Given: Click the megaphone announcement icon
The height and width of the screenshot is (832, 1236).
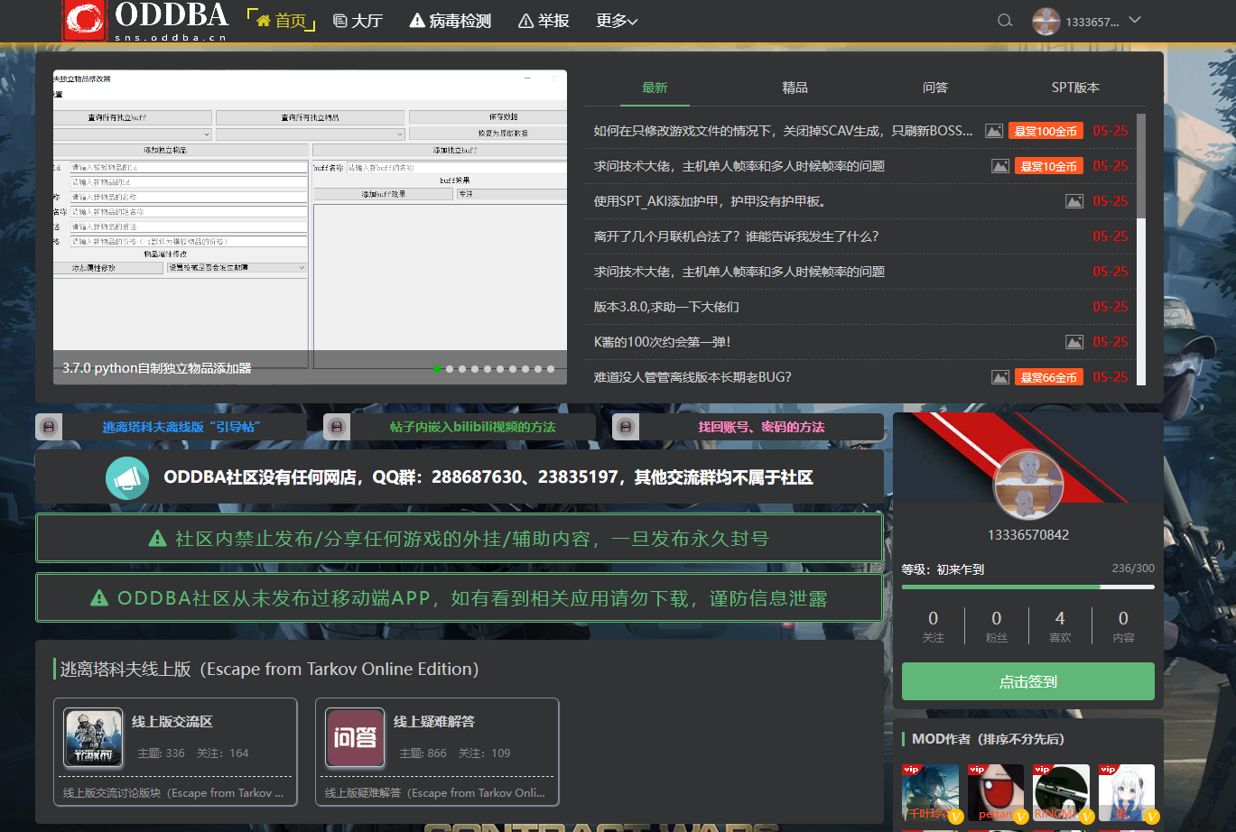Looking at the screenshot, I should point(127,477).
